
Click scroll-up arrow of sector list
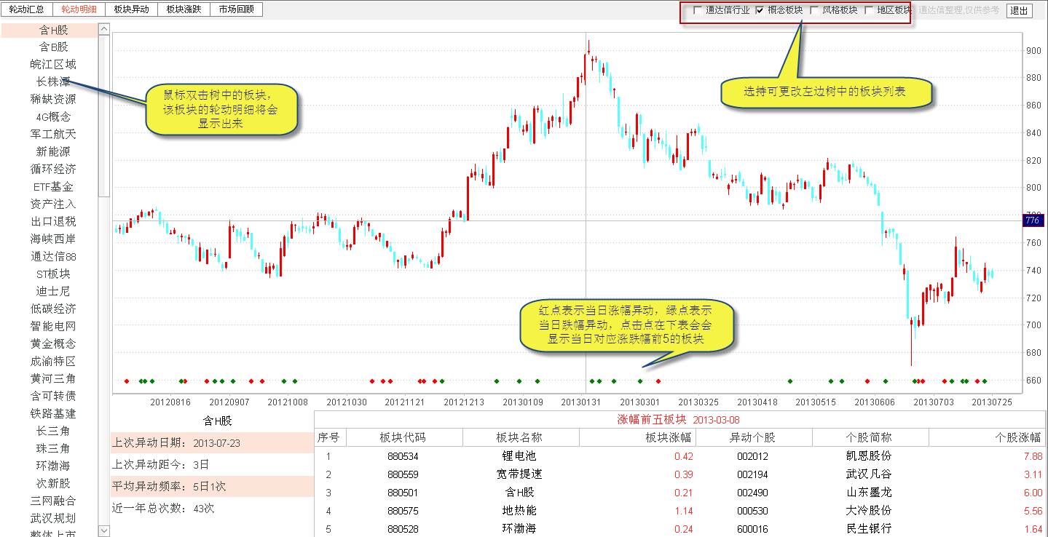pos(103,30)
